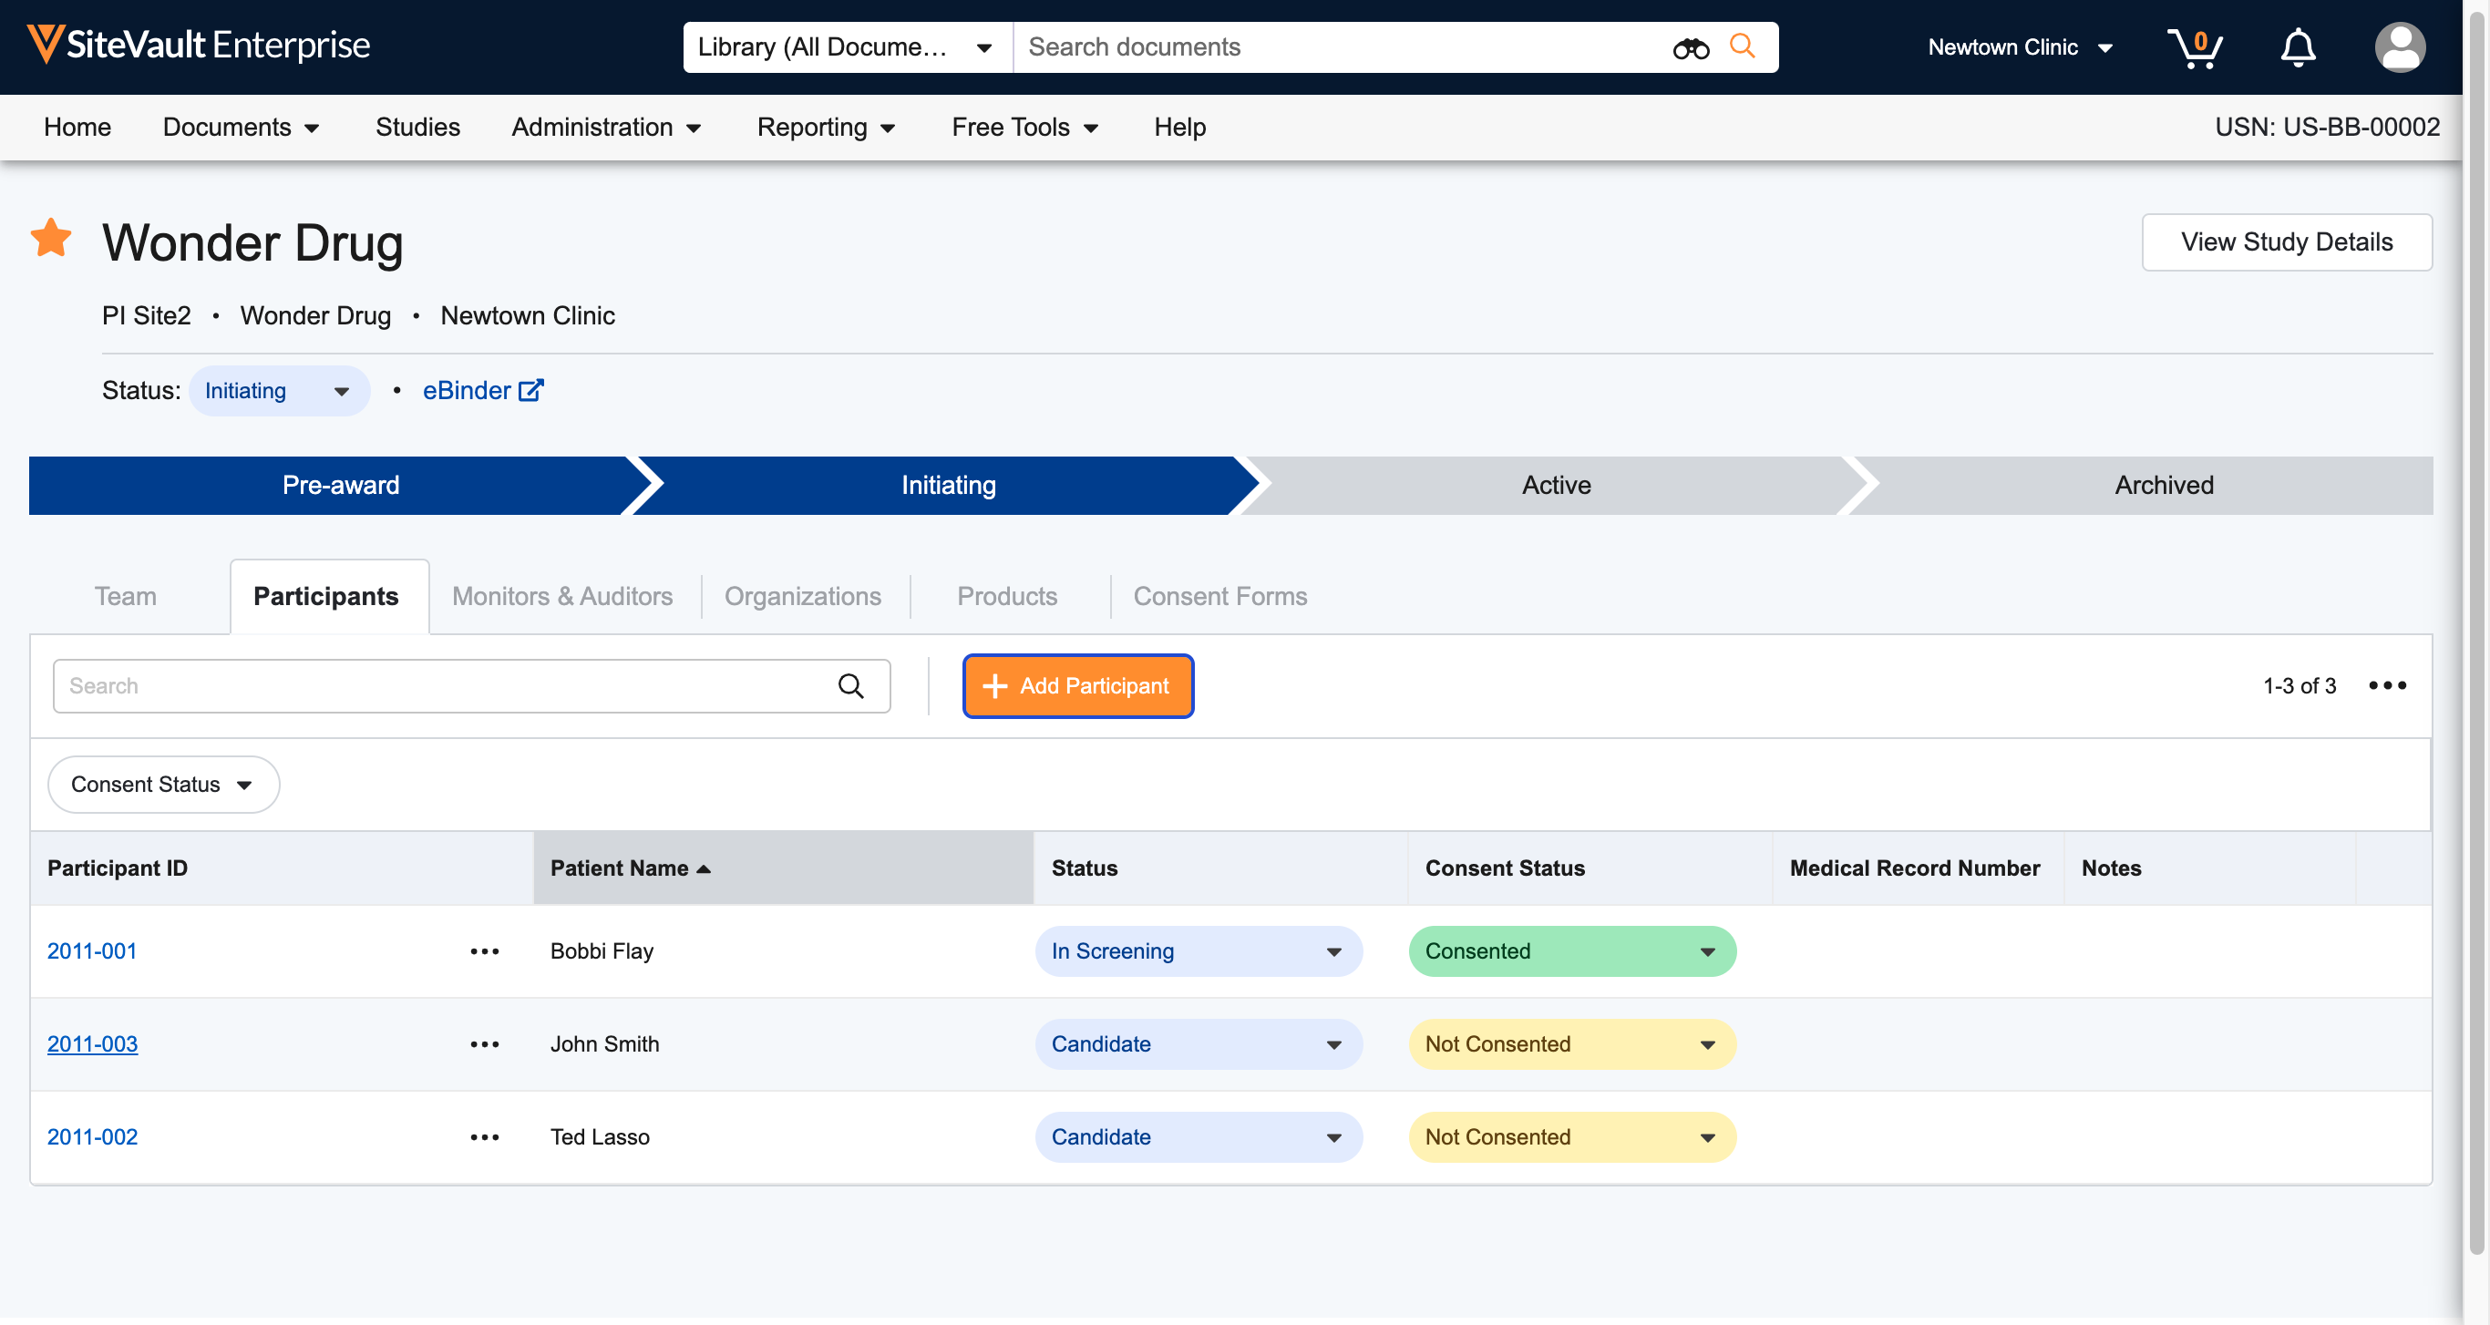Open the Documents menu

click(x=241, y=128)
